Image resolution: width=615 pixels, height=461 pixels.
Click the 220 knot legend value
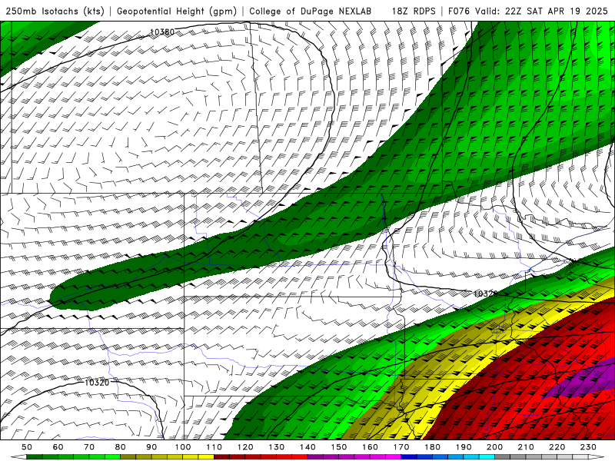point(557,447)
